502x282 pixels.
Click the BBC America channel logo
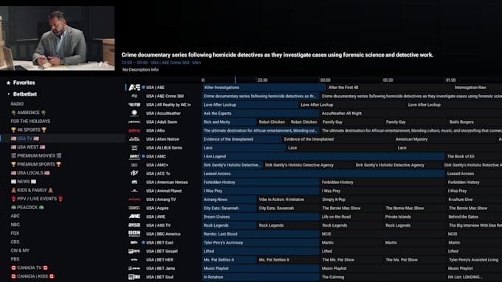pos(134,234)
